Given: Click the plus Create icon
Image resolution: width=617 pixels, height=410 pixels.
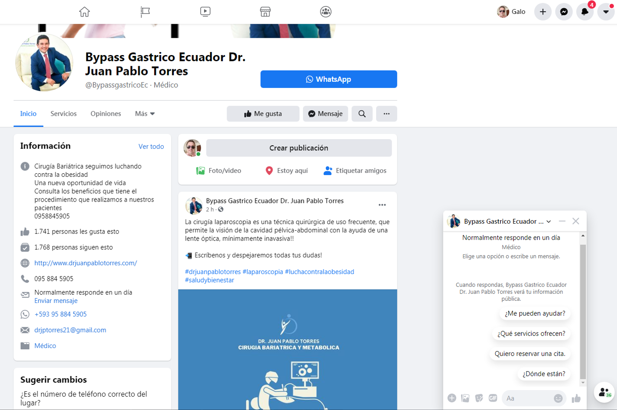Looking at the screenshot, I should click(x=542, y=12).
